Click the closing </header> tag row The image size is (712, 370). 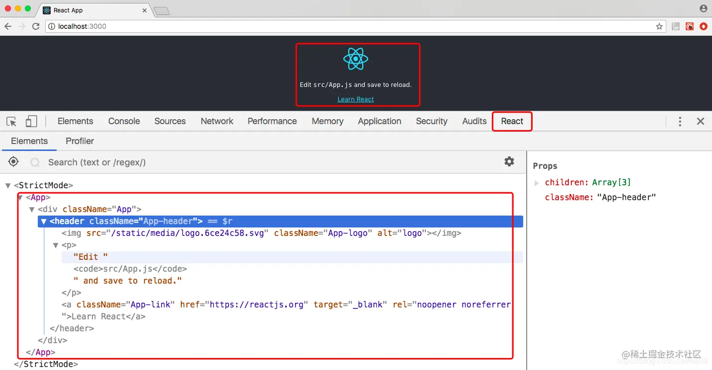72,328
